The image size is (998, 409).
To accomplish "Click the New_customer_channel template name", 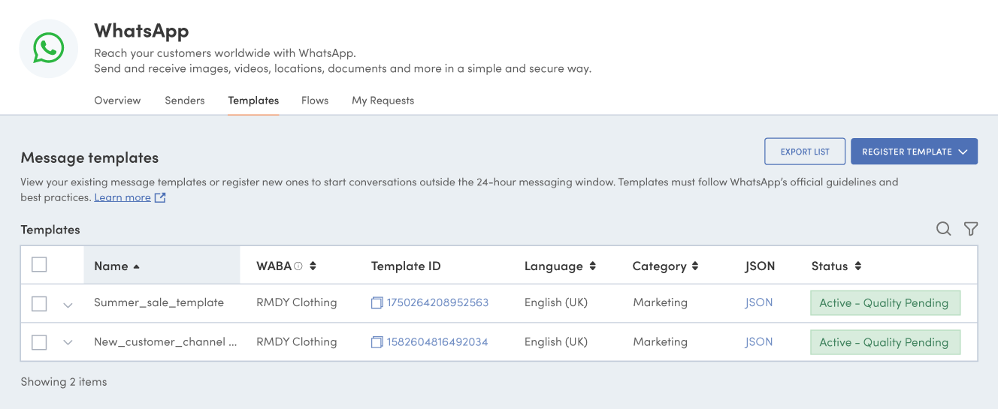I will tap(165, 341).
